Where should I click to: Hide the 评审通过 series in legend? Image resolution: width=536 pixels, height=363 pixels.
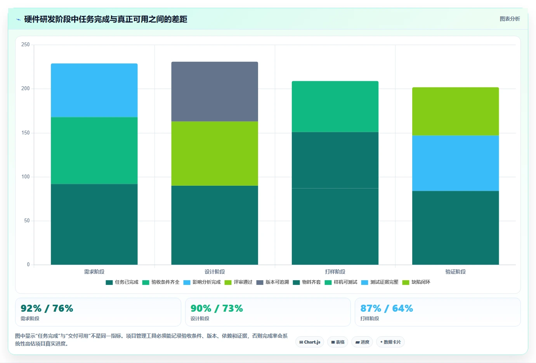pyautogui.click(x=238, y=282)
